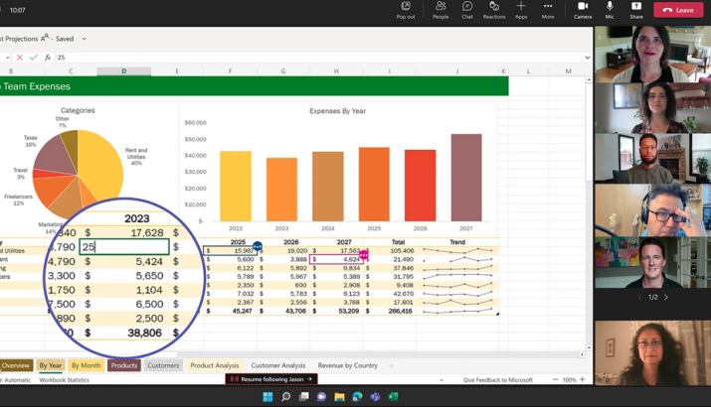Select the total cell 266,416
The image size is (711, 407).
[390, 311]
